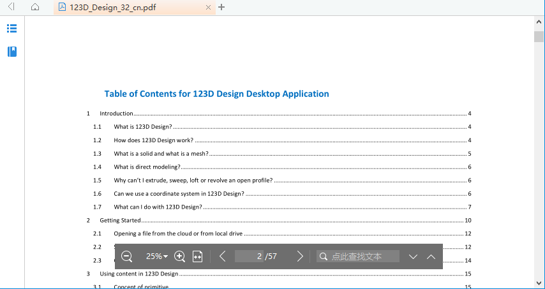Open 'Using content in 123D Design' entry
The image size is (545, 289).
[x=279, y=274]
